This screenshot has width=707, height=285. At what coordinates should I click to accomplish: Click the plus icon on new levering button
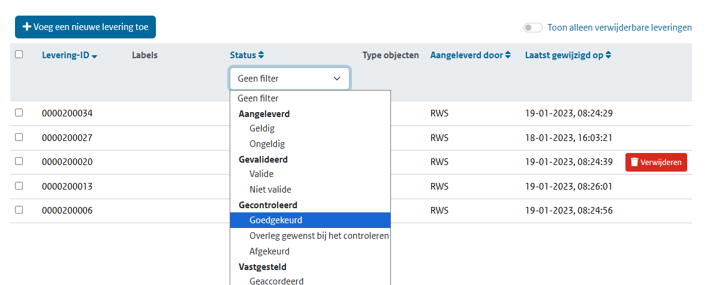[26, 27]
